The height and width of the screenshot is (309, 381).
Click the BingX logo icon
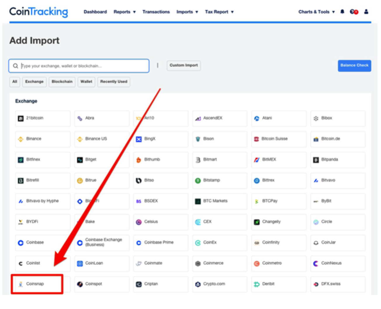click(139, 139)
